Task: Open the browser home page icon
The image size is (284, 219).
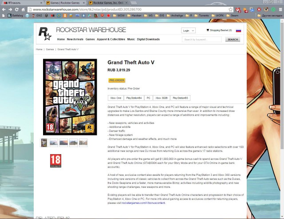Action: coord(23,9)
